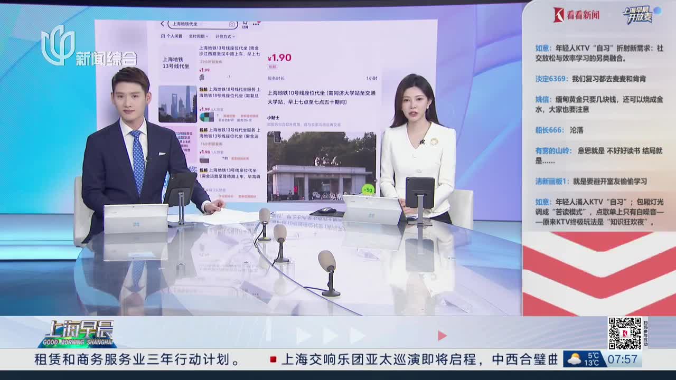This screenshot has height=380, width=676.
Task: Click the QR code in bottom corner
Action: tap(624, 333)
